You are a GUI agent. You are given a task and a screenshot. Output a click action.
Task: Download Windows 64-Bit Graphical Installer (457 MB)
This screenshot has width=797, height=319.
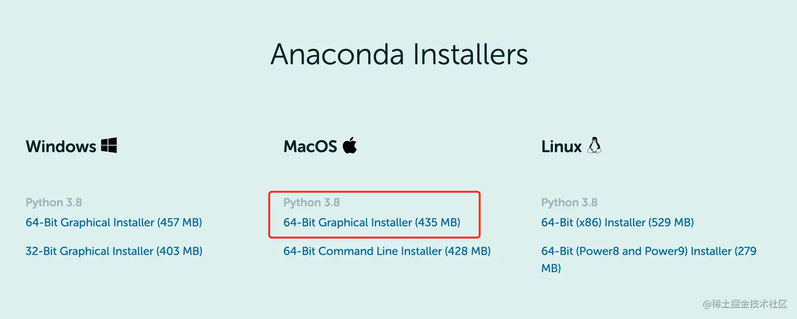(114, 223)
